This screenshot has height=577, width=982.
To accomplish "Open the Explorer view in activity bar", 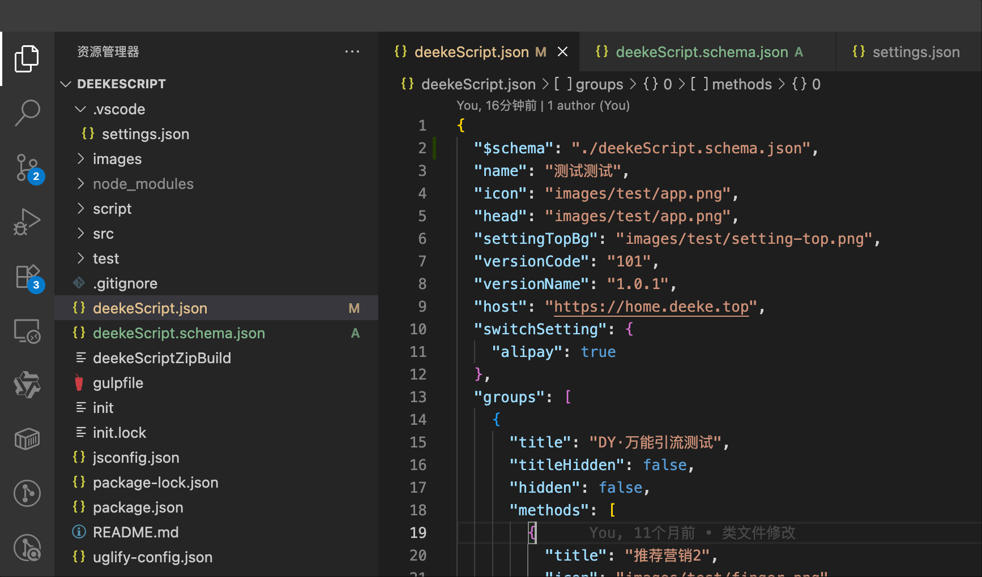I will coord(27,59).
